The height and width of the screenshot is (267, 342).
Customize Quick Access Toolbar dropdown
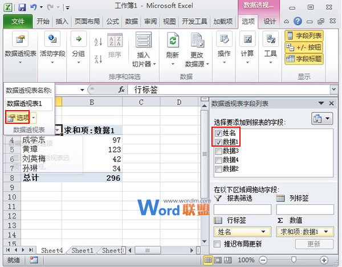(x=68, y=8)
